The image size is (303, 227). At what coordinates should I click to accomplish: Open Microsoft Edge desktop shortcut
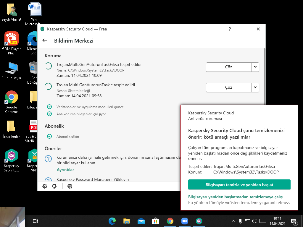[32, 43]
